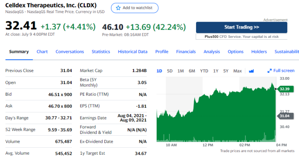
Task: Click the Pre-Market: 08:16AM EDT timestamp
Action: tap(125, 35)
